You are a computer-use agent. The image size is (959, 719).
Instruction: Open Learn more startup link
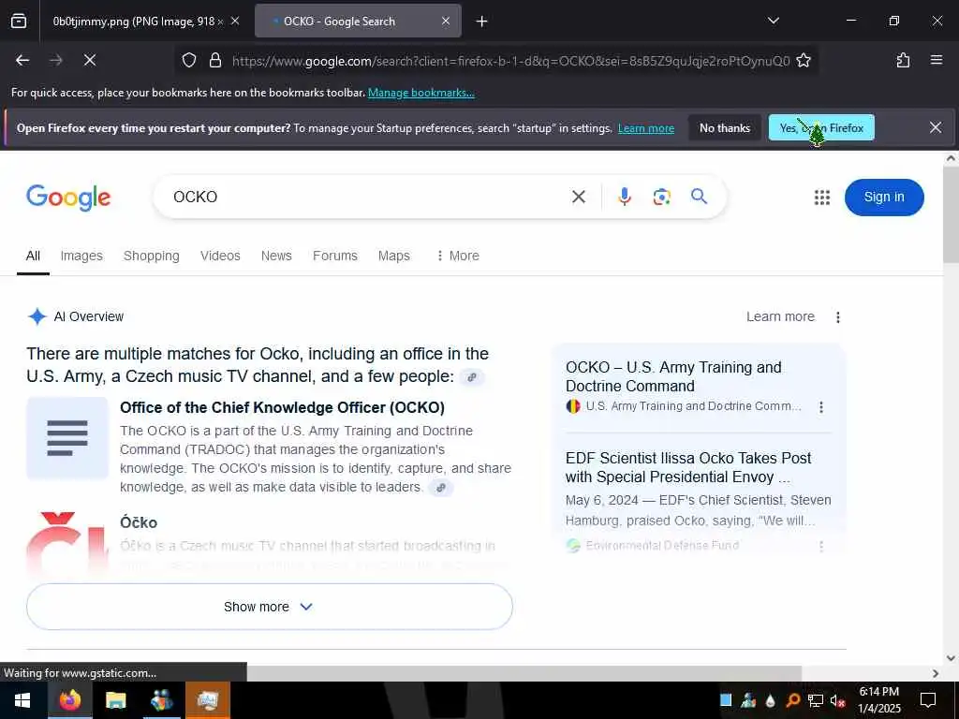click(x=646, y=128)
